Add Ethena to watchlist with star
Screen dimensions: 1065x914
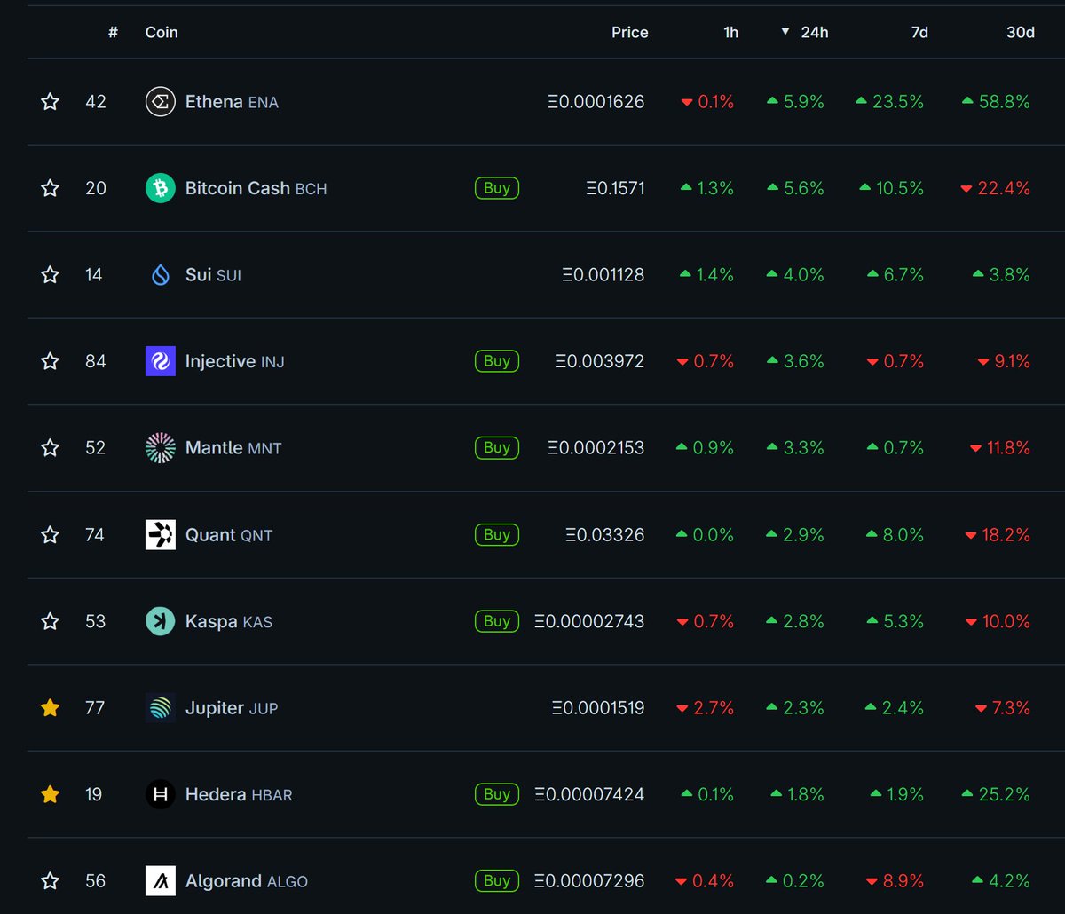click(50, 102)
